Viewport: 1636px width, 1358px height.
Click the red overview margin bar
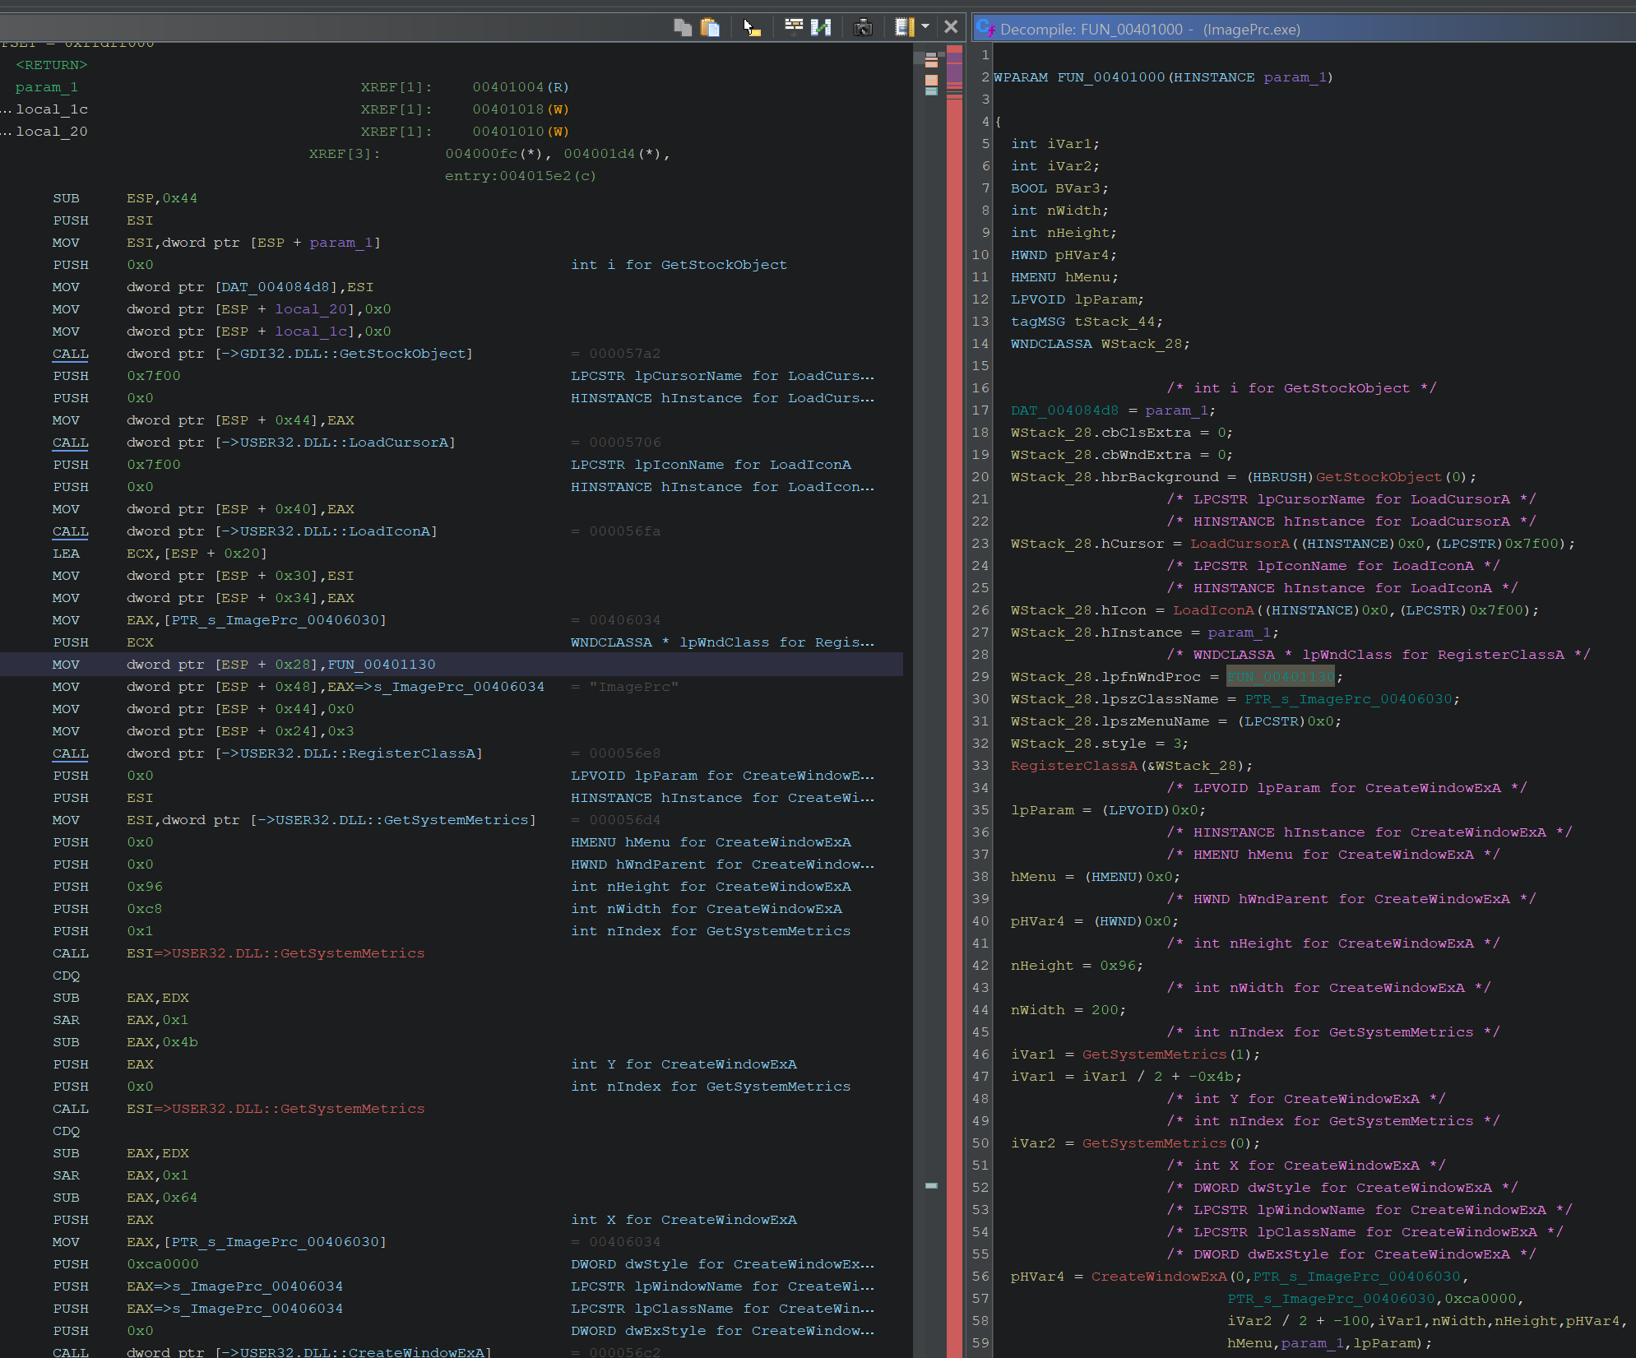[954, 658]
